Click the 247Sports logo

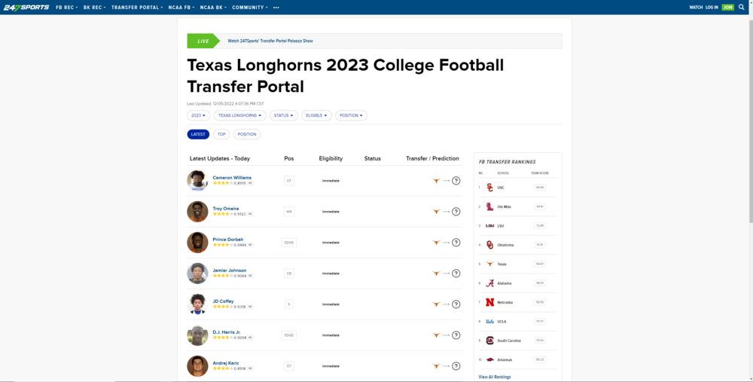pyautogui.click(x=26, y=7)
